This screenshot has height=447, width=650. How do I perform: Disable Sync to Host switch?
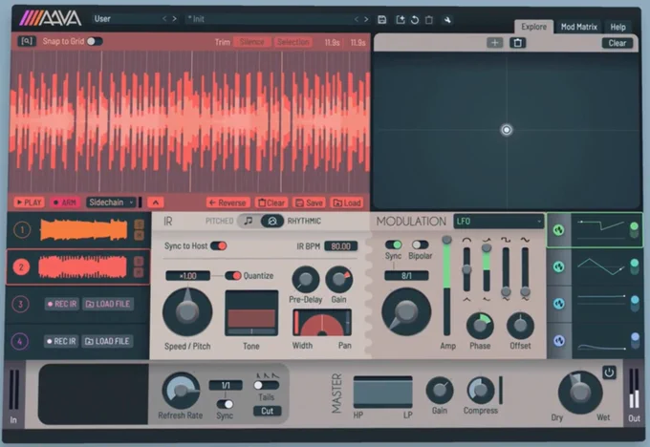point(219,246)
